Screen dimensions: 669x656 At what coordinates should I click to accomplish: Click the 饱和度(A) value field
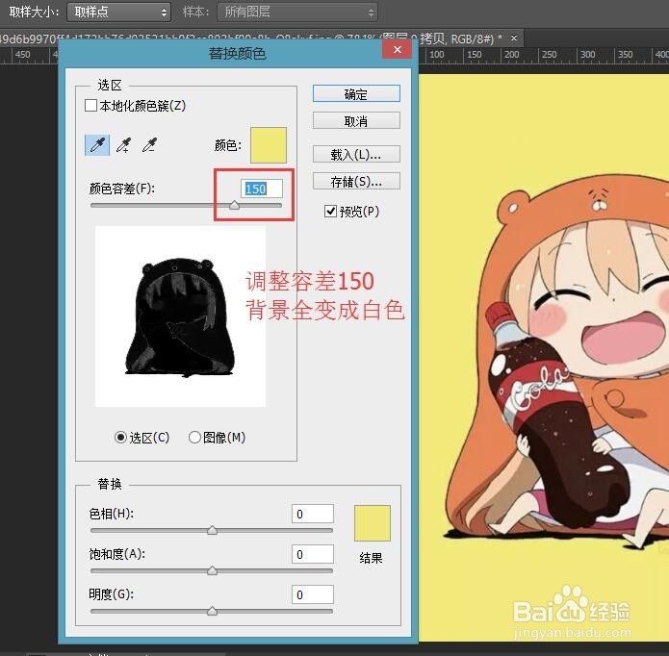[312, 554]
